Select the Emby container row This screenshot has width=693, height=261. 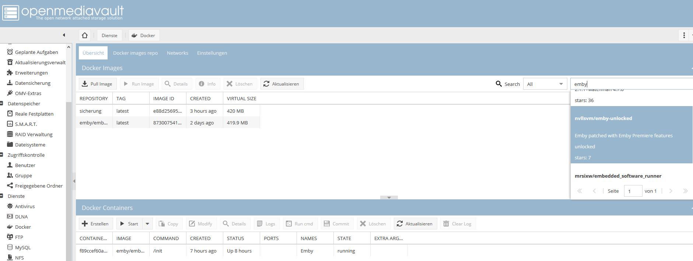point(241,251)
